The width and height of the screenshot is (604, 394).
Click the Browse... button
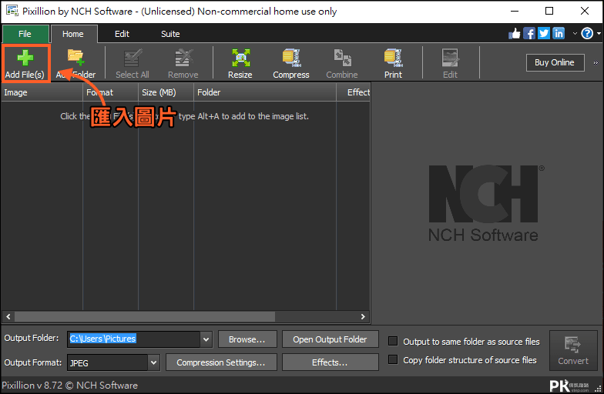247,339
